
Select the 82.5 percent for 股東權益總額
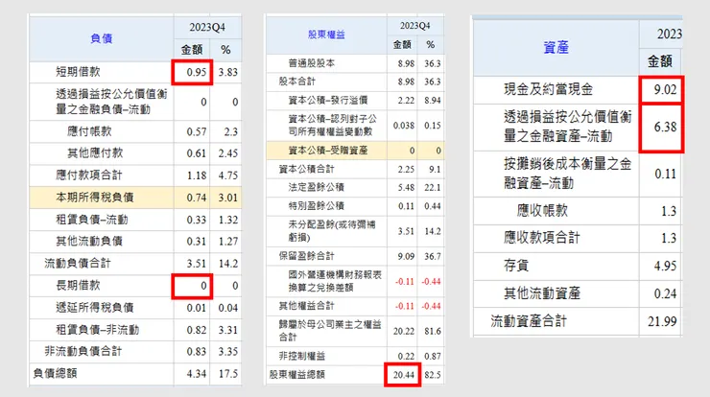tap(433, 375)
